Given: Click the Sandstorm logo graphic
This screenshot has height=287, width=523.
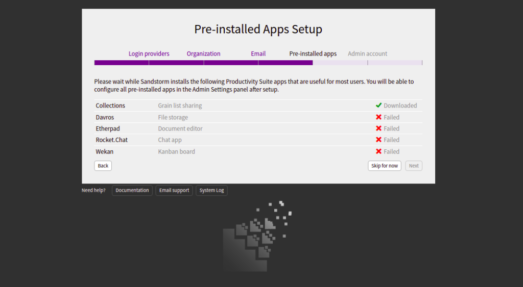Looking at the screenshot, I should 257,236.
